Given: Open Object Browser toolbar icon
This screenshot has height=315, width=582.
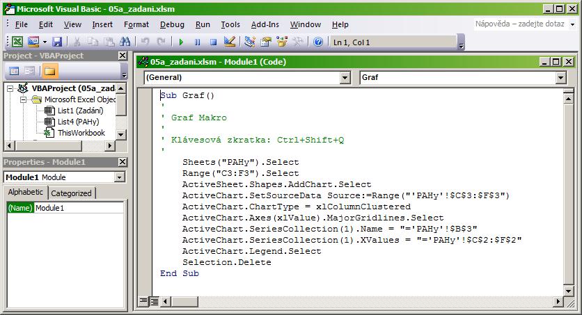Looking at the screenshot, I should 282,42.
